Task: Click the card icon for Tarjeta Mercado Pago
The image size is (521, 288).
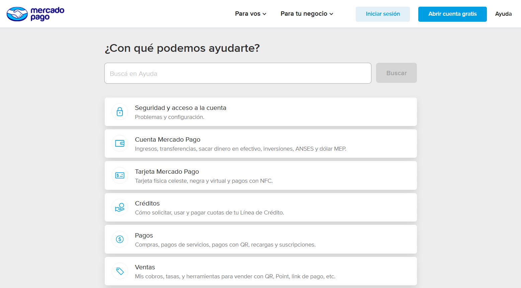Action: click(x=120, y=175)
